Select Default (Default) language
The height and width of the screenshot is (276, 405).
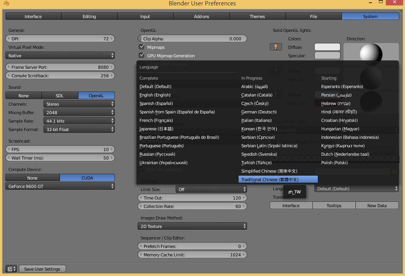pos(188,86)
